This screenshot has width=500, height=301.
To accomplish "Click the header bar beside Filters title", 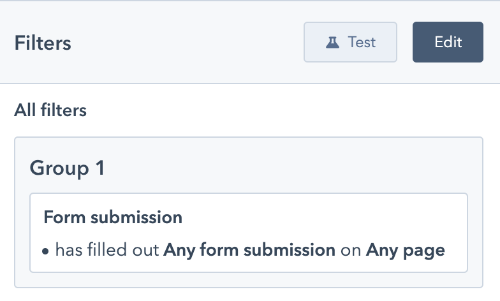I will pos(187,43).
